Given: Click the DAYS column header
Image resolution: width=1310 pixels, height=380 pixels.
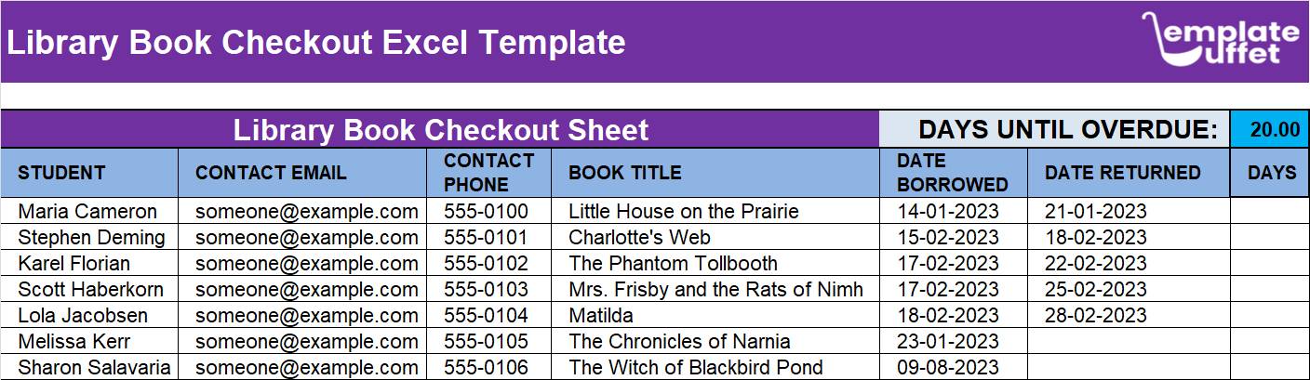Looking at the screenshot, I should click(x=1271, y=173).
